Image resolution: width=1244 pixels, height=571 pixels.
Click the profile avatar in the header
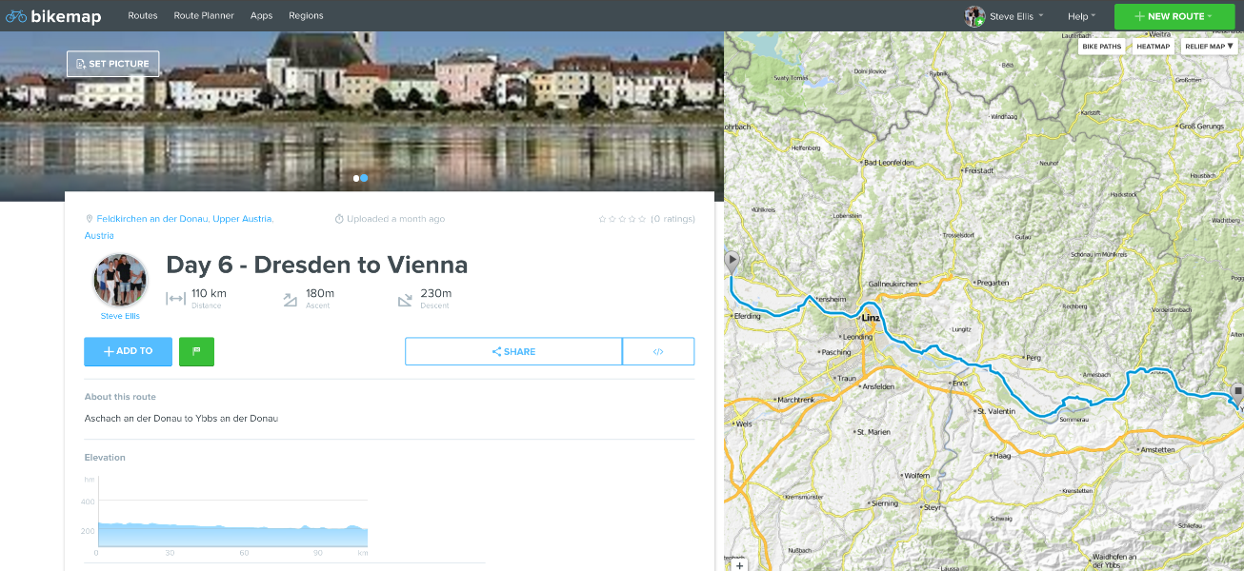coord(974,16)
